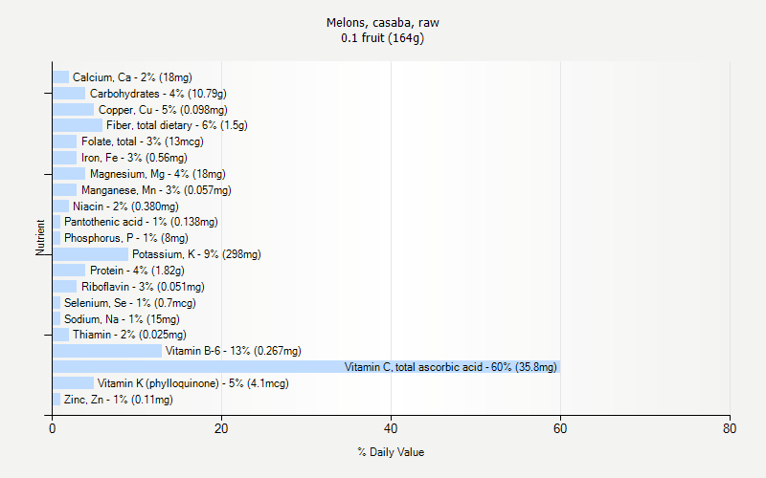This screenshot has width=766, height=478.
Task: Select the Magnesium, Mg label
Action: pos(158,174)
